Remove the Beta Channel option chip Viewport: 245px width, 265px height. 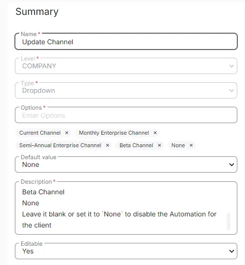tap(159, 145)
